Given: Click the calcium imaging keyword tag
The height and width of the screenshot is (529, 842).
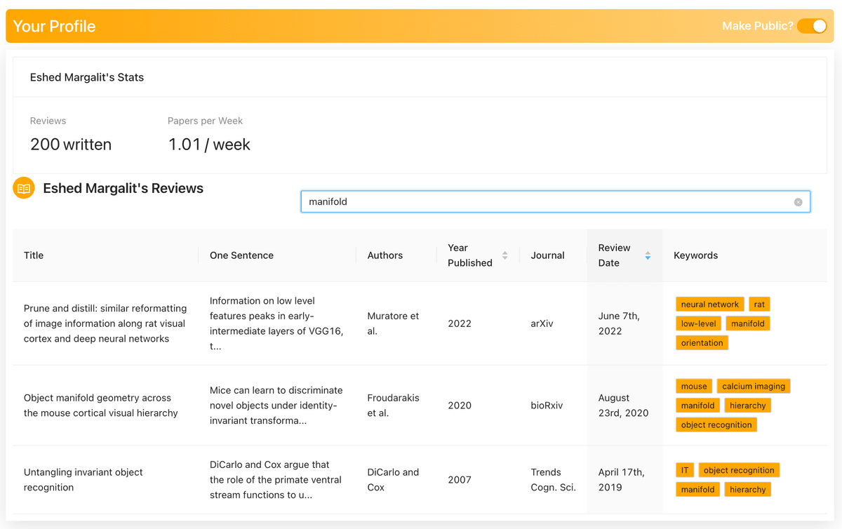Looking at the screenshot, I should [754, 386].
